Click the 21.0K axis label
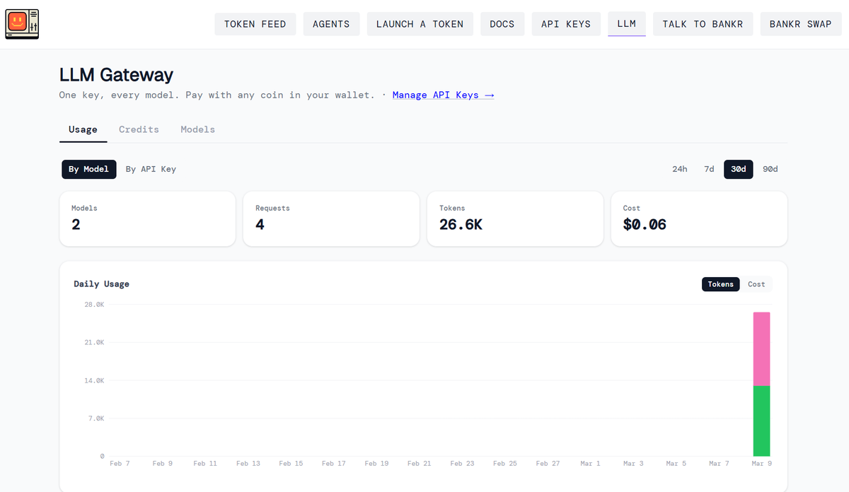 tap(96, 342)
